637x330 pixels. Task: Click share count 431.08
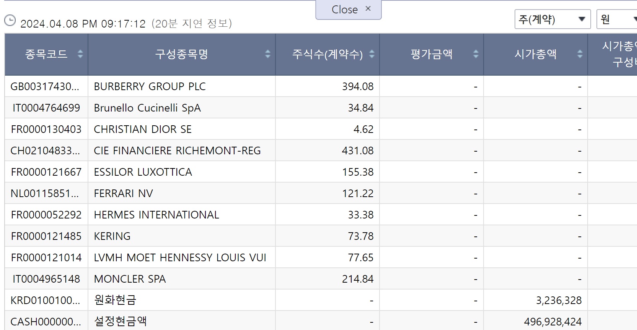pos(358,150)
